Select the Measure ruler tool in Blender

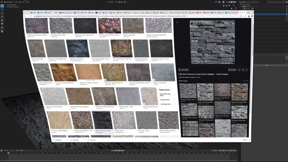pos(2,31)
